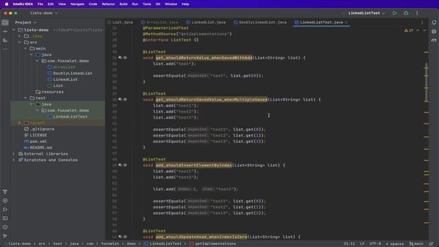Open the Navigate menu
The width and height of the screenshot is (439, 247).
pos(78,4)
